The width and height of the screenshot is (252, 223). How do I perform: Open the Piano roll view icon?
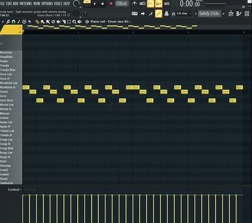pyautogui.click(x=239, y=14)
